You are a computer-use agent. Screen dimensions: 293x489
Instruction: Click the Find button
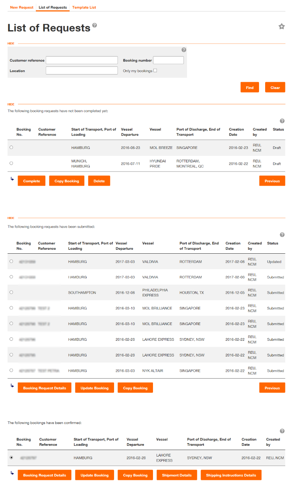[250, 87]
